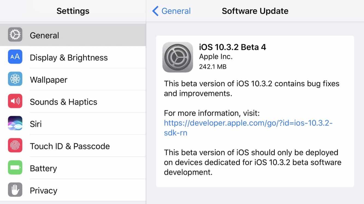The width and height of the screenshot is (364, 204).
Task: Tap the red Sounds & Haptics speaker icon
Action: tap(15, 101)
